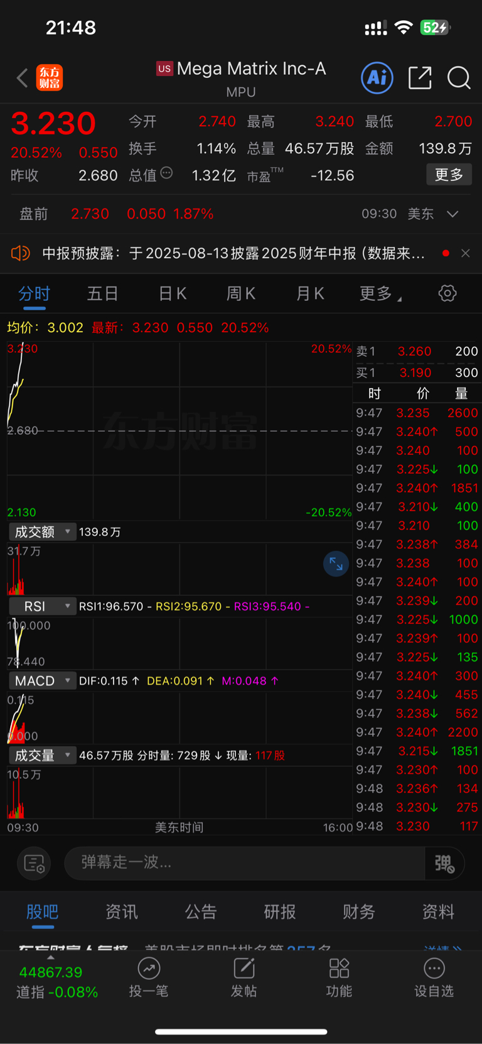The height and width of the screenshot is (1044, 482).
Task: Open the Ai assistant icon
Action: pyautogui.click(x=377, y=78)
